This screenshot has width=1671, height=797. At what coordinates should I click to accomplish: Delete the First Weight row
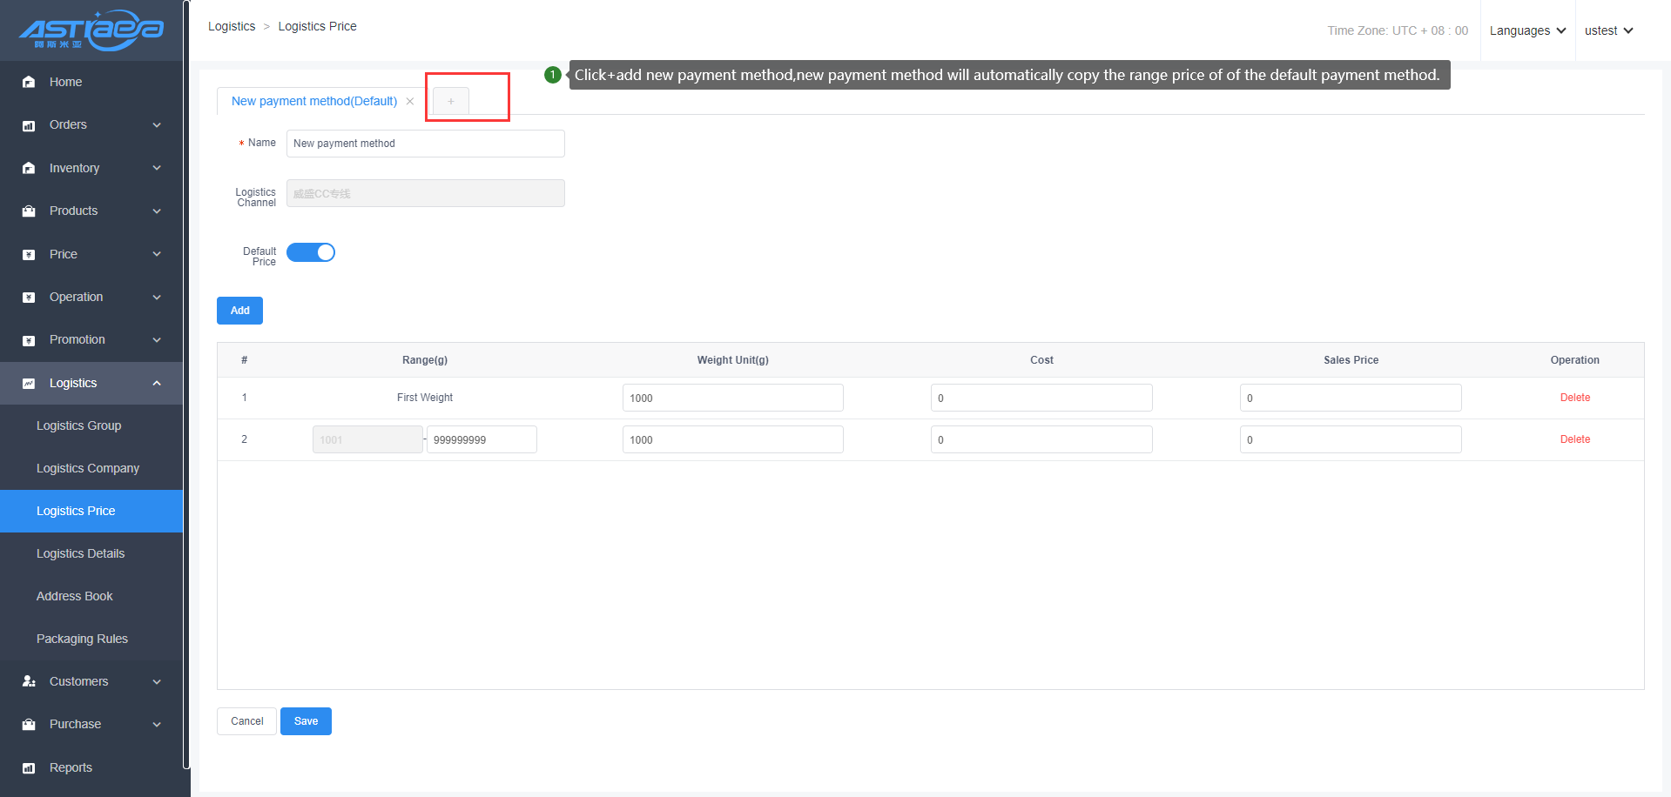click(1574, 398)
